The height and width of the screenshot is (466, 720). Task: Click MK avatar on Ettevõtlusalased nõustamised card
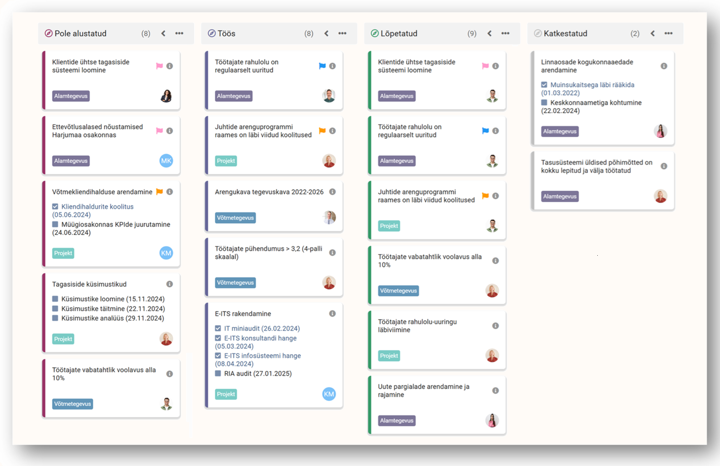click(166, 161)
